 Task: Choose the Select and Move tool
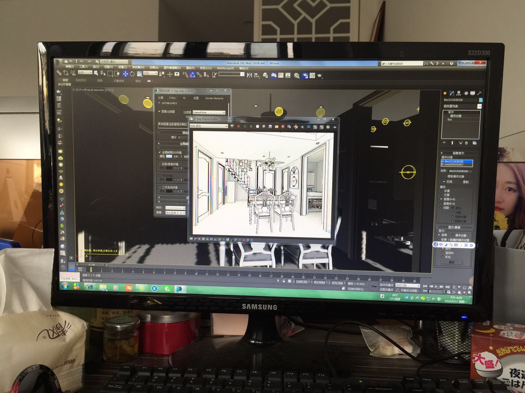[125, 74]
